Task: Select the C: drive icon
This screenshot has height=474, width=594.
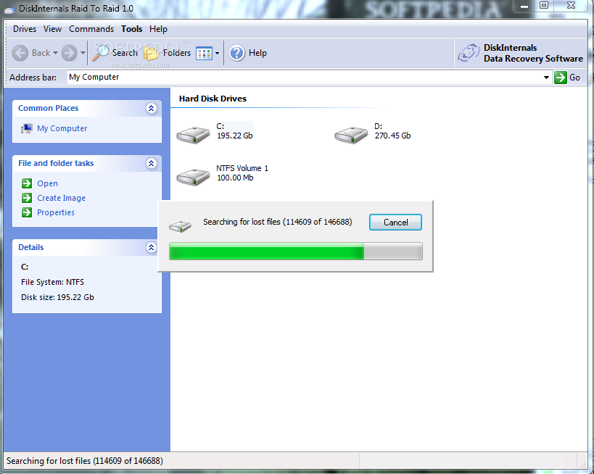Action: coord(193,134)
